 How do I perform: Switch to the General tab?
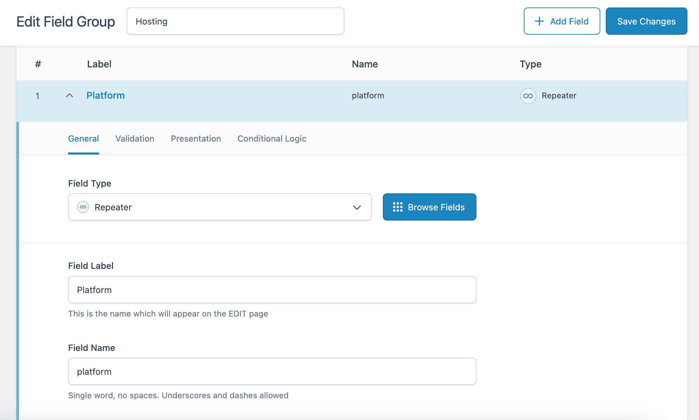coord(83,139)
